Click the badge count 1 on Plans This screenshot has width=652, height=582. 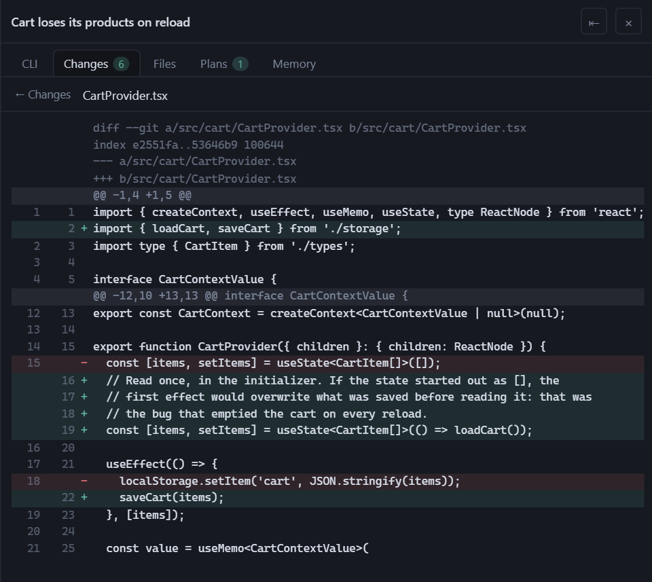point(240,64)
